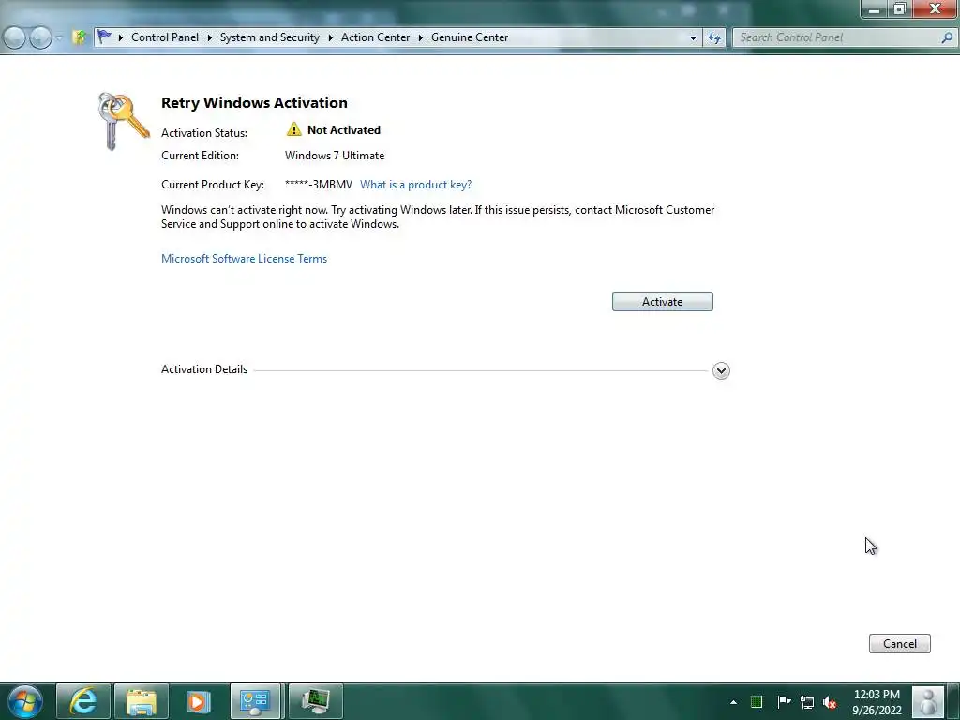Open the green monitor taskbar app
The height and width of the screenshot is (720, 960).
pyautogui.click(x=315, y=701)
